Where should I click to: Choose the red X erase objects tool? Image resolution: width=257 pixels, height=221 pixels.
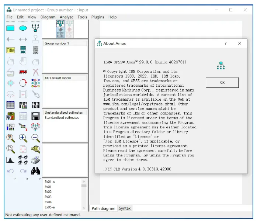(35, 72)
